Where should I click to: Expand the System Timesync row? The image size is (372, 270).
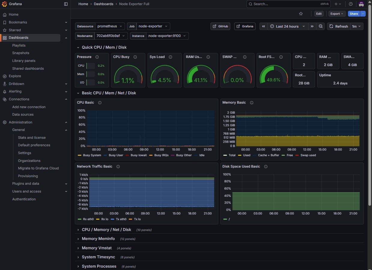click(x=98, y=257)
